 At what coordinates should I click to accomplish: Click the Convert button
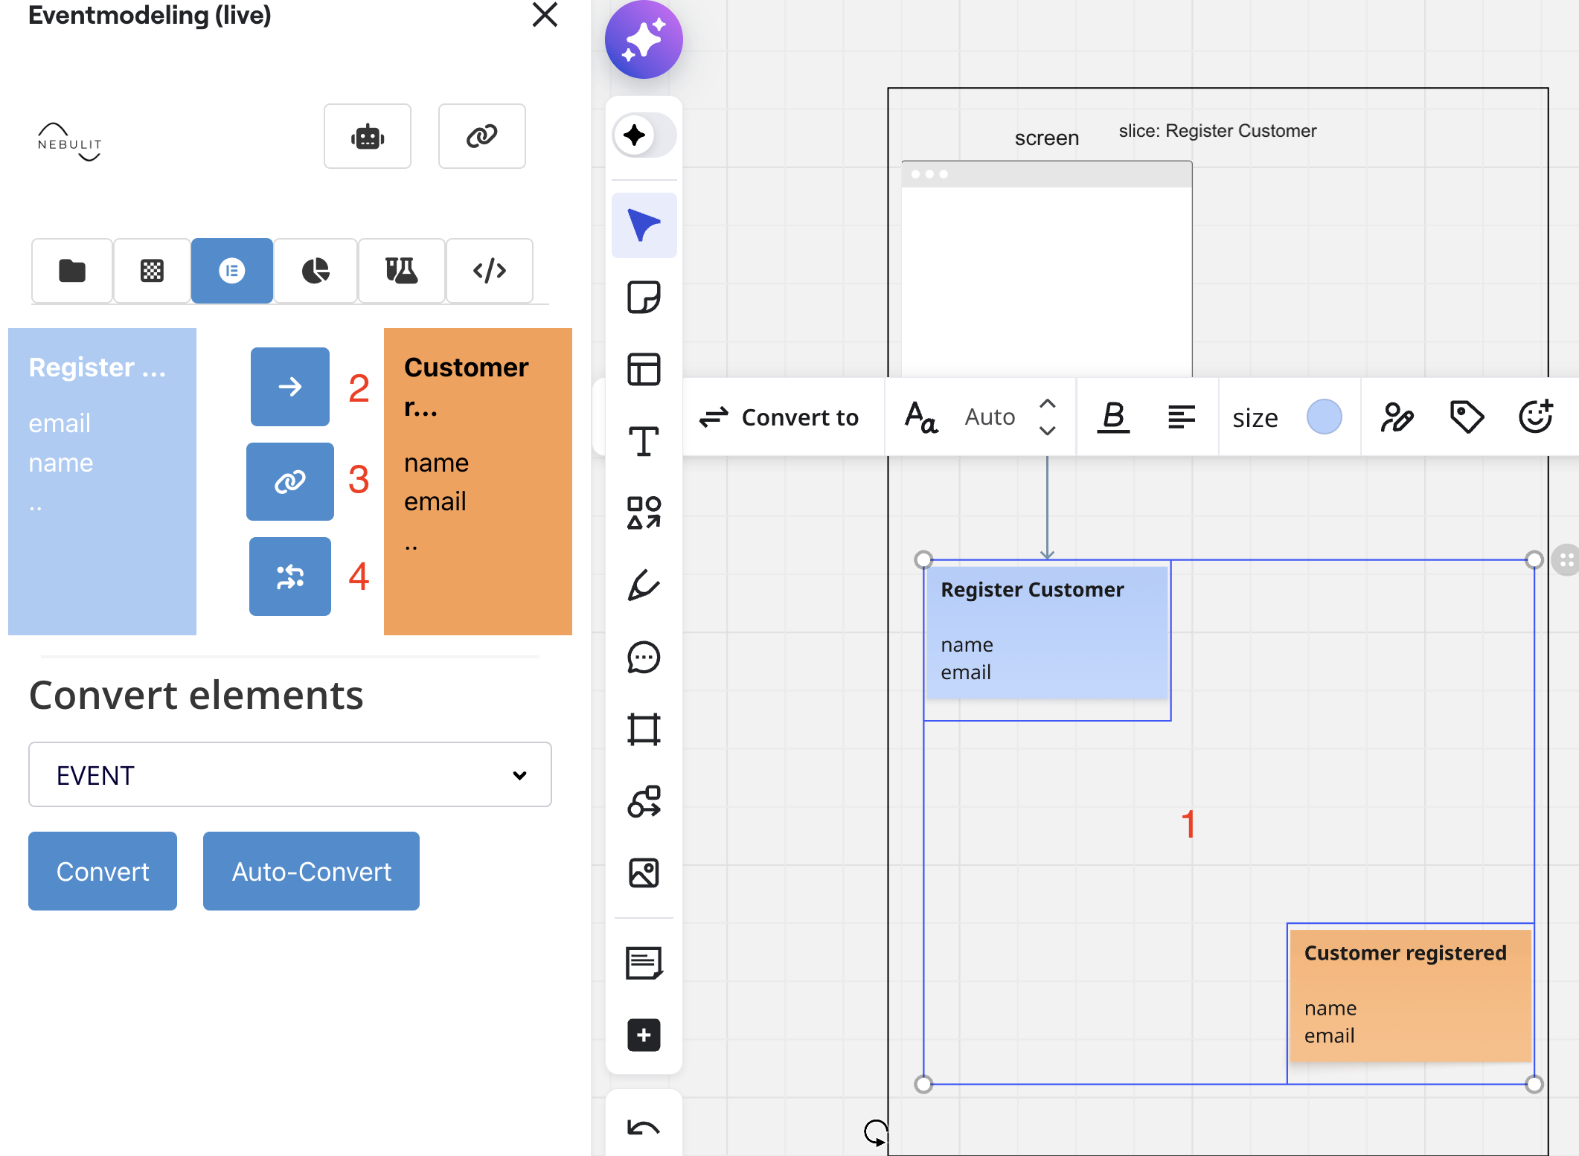coord(103,871)
